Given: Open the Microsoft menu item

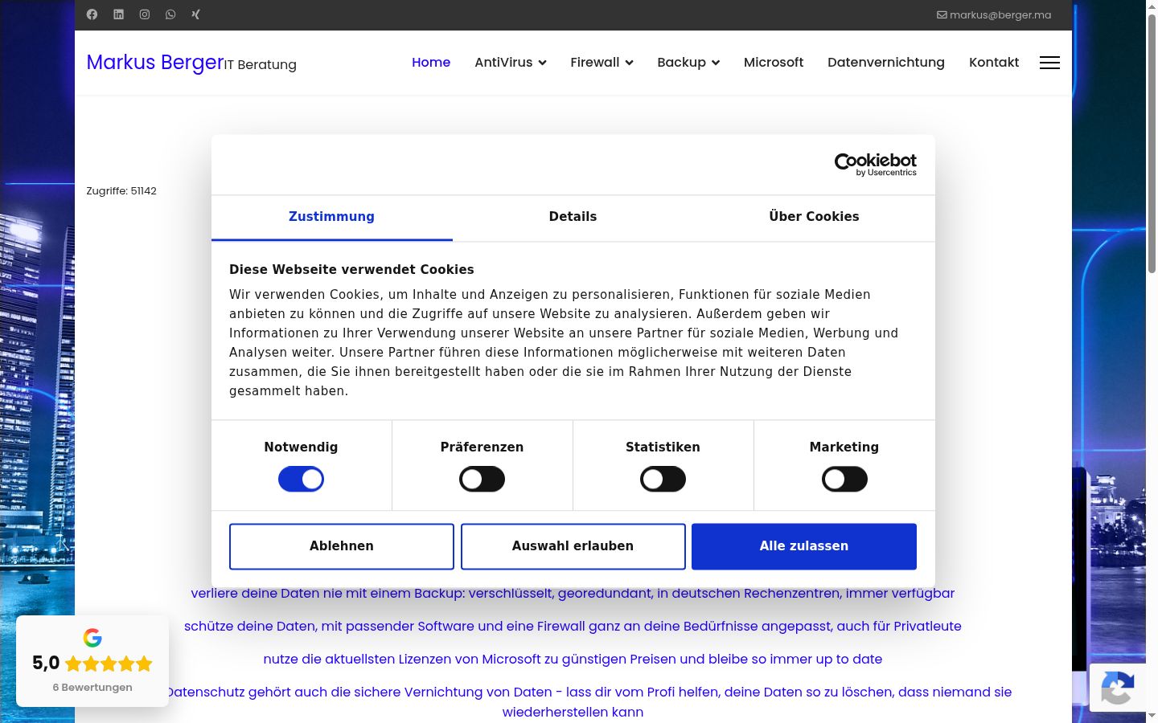Looking at the screenshot, I should click(x=774, y=63).
